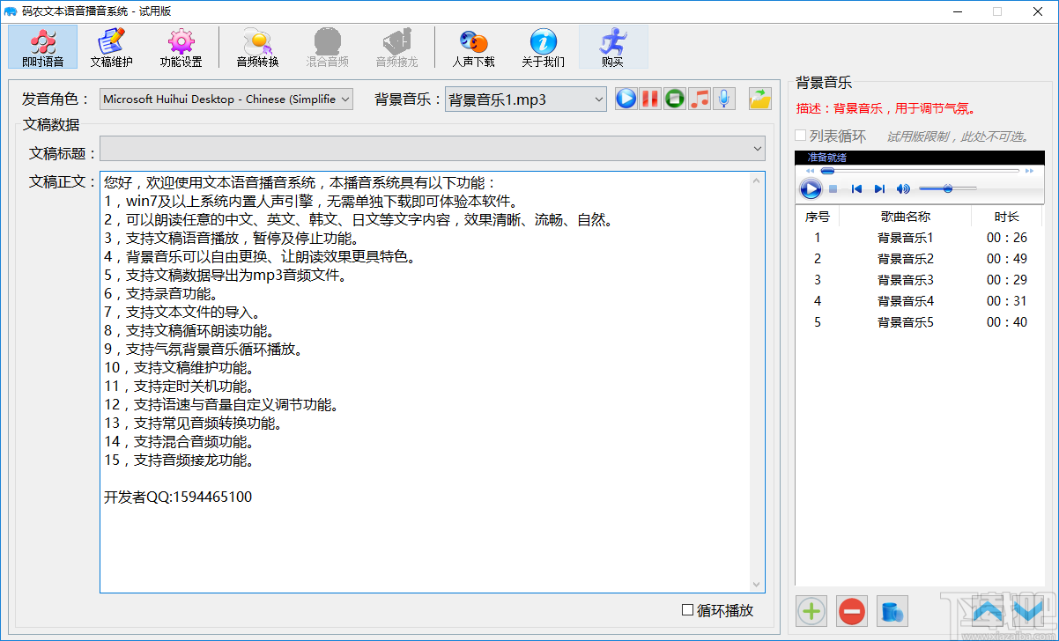Toggle the 列表循环 checkbox
The height and width of the screenshot is (641, 1059).
pyautogui.click(x=802, y=134)
